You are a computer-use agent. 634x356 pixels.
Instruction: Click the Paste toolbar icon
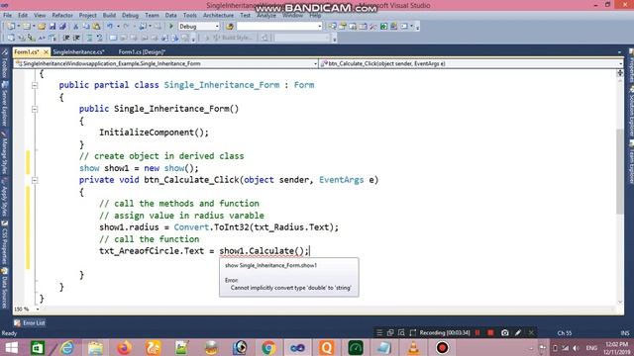click(96, 27)
